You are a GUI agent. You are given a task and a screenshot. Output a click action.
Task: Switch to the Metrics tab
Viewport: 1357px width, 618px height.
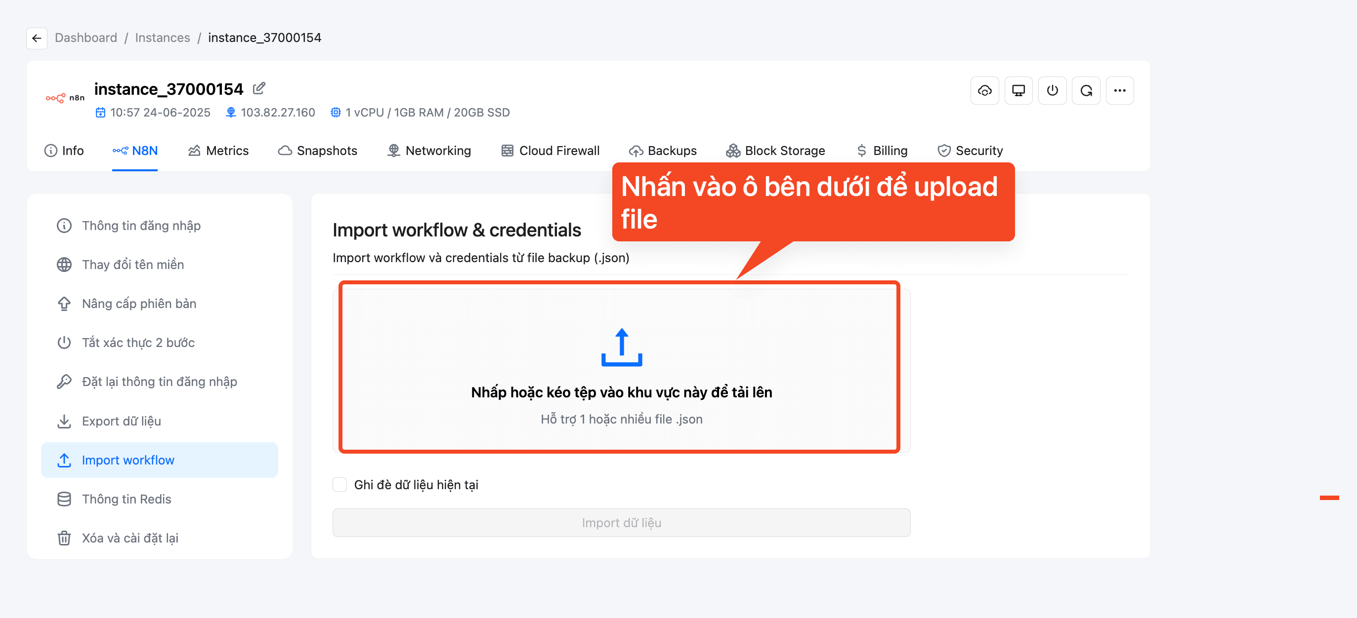click(218, 151)
